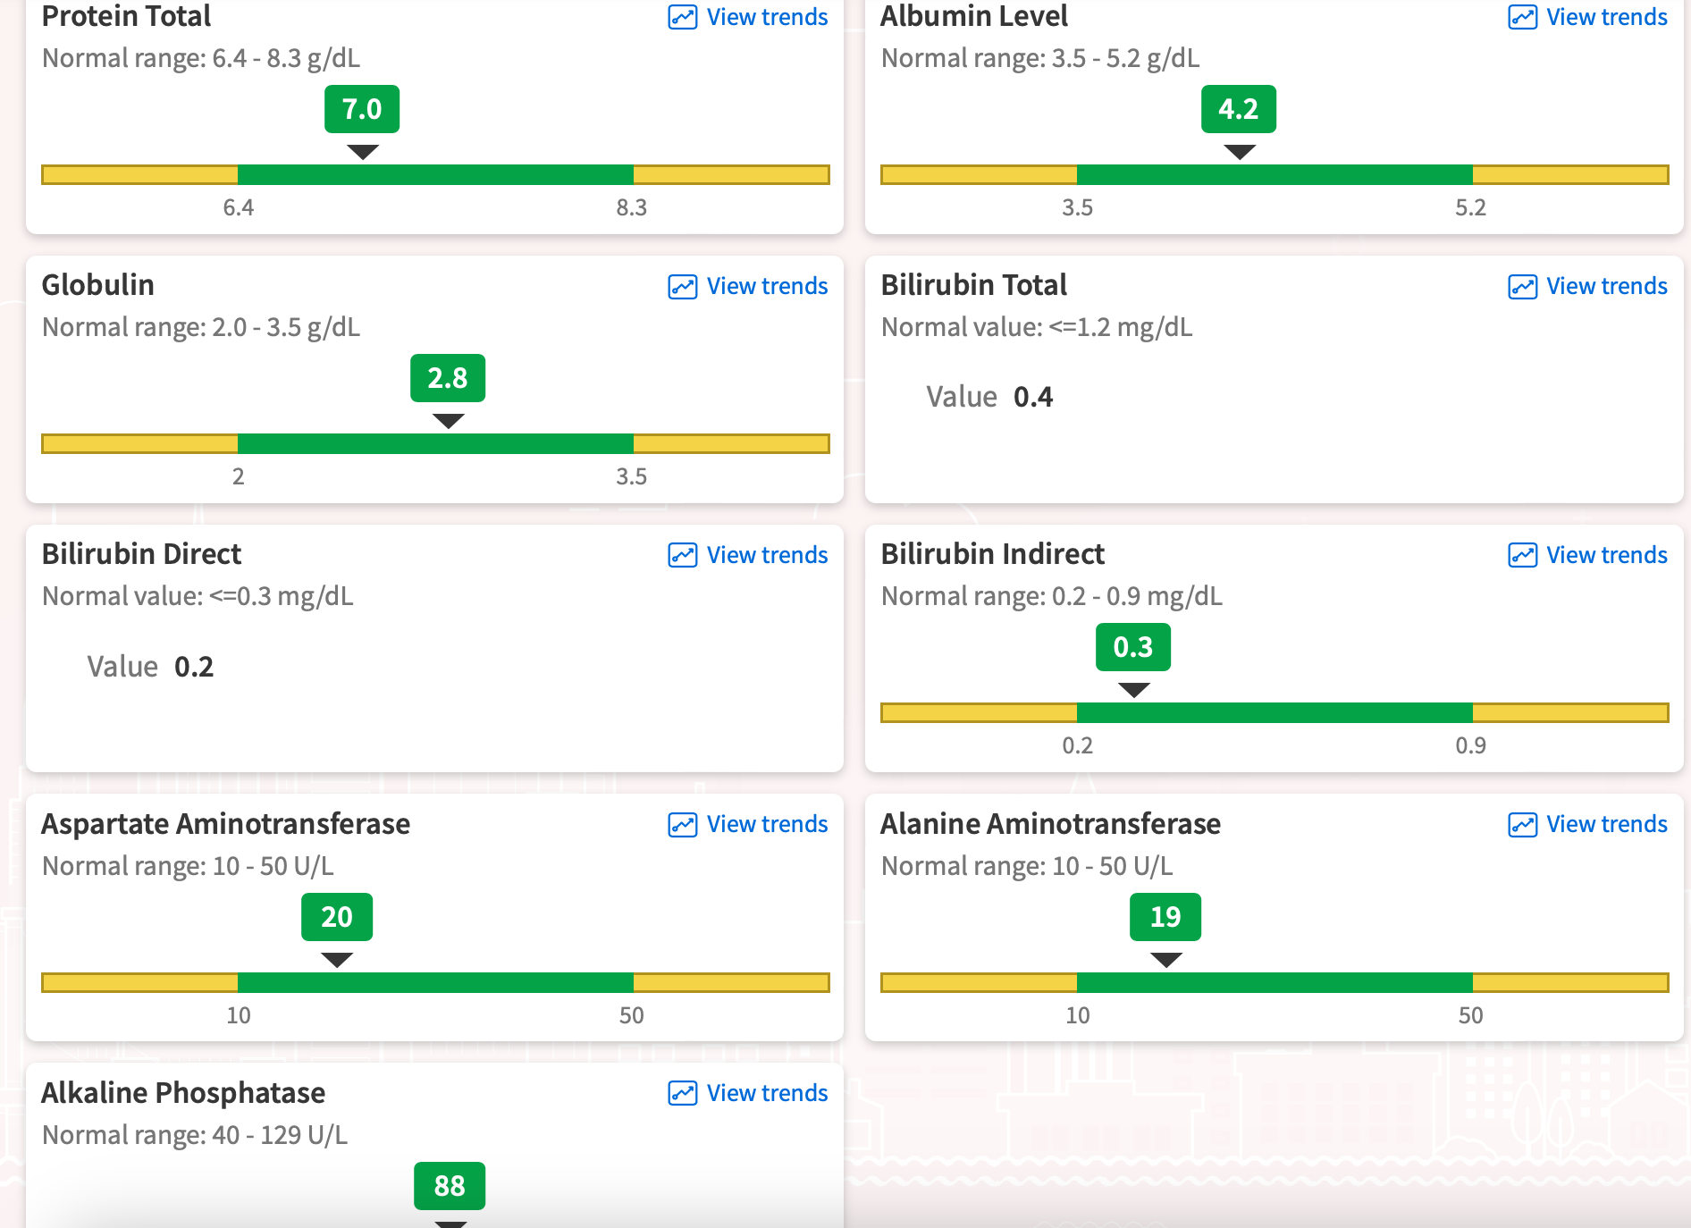Click the 0.3 badge on Bilirubin Indirect
The height and width of the screenshot is (1228, 1691).
click(1133, 647)
